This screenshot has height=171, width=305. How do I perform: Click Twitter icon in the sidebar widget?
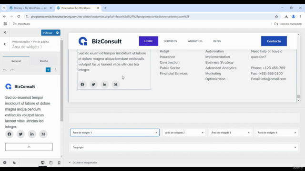click(20, 134)
